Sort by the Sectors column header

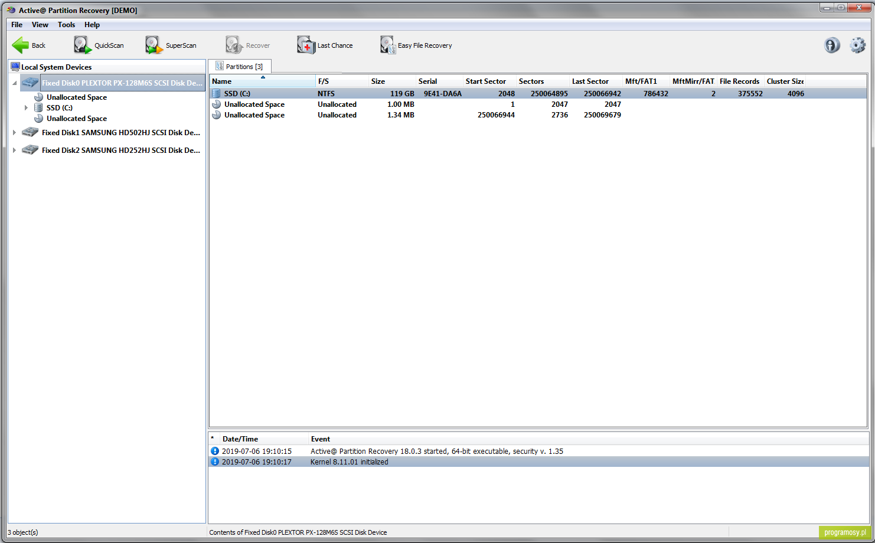543,81
